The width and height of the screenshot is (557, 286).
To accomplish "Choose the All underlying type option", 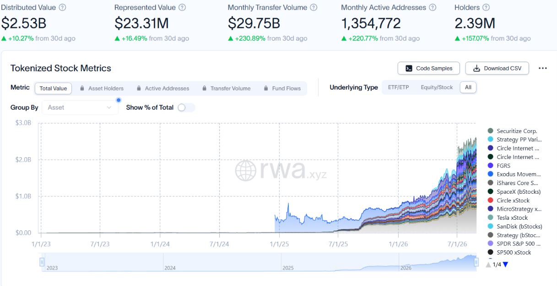I will tap(468, 87).
